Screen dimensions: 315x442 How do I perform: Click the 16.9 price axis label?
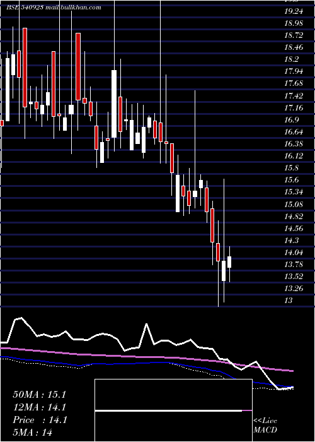(291, 120)
